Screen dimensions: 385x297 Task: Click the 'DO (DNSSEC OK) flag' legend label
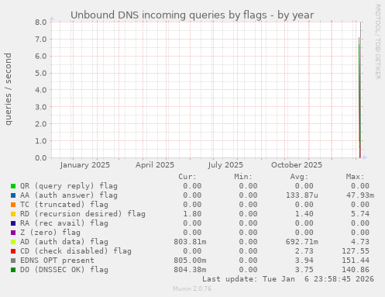[x=64, y=270]
